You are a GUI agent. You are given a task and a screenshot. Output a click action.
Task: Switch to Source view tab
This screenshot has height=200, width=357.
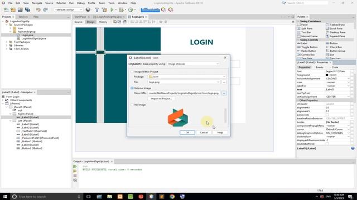pos(78,22)
